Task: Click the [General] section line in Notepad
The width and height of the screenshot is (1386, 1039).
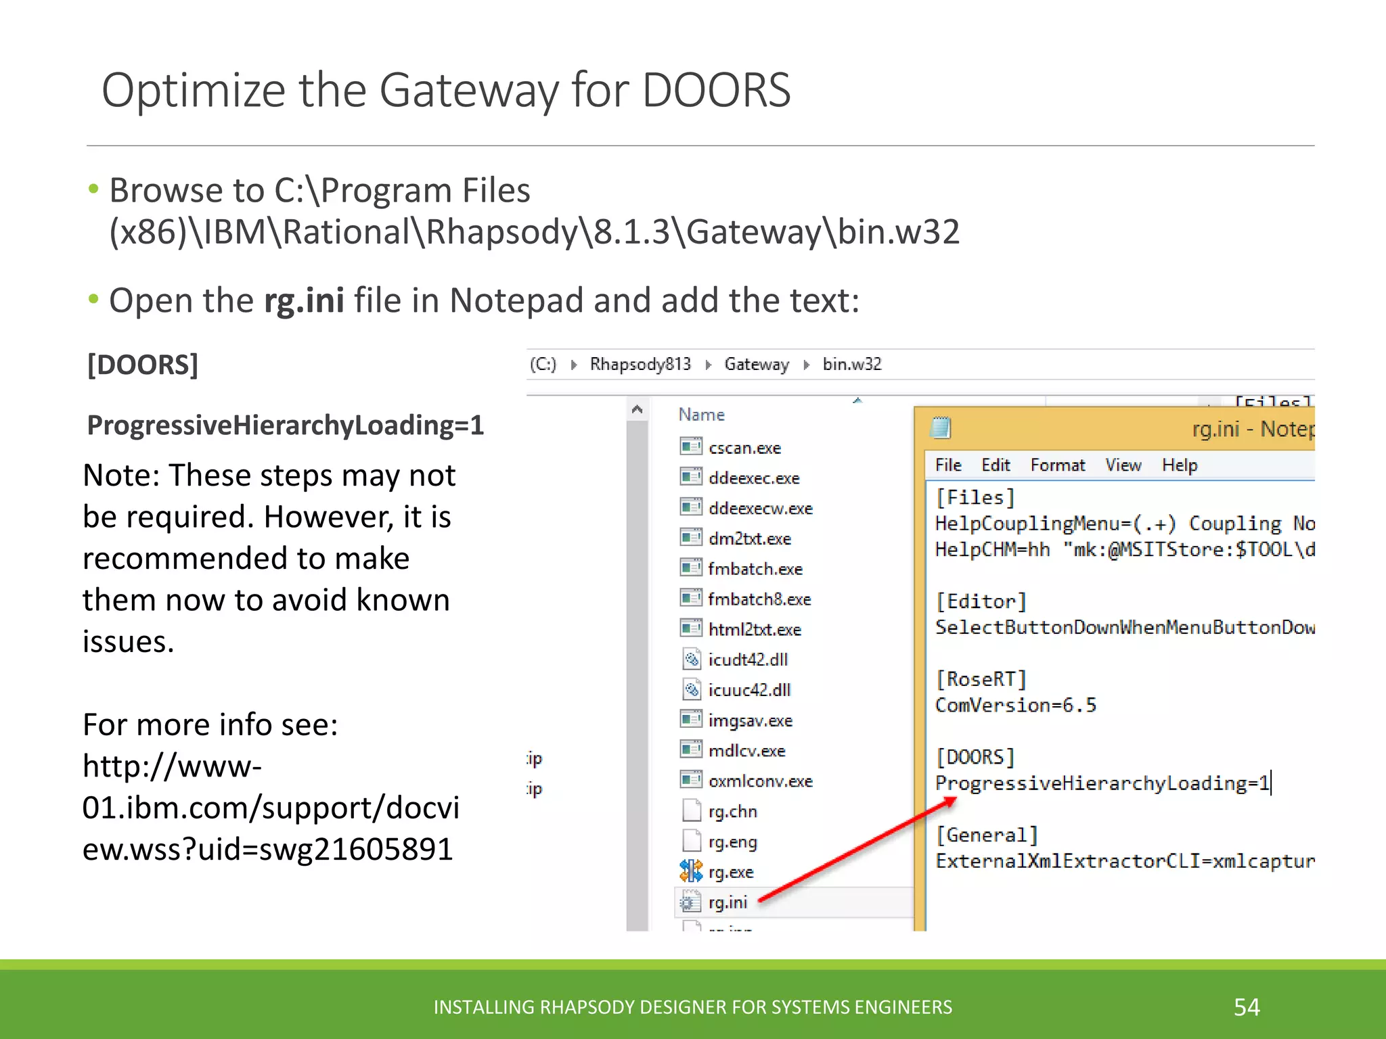Action: (987, 835)
